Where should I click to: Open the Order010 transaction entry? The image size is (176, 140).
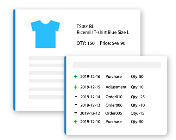[114, 97]
